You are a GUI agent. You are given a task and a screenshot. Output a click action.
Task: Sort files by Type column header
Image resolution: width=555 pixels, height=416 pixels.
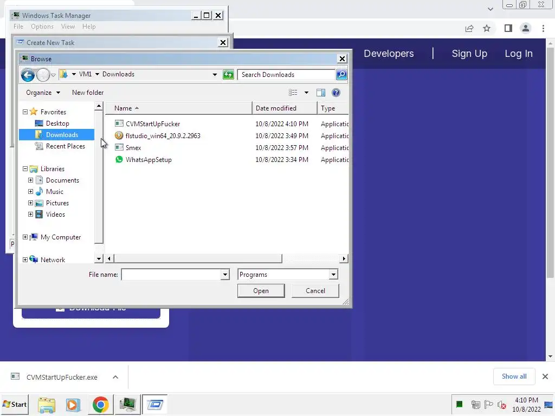pyautogui.click(x=333, y=108)
